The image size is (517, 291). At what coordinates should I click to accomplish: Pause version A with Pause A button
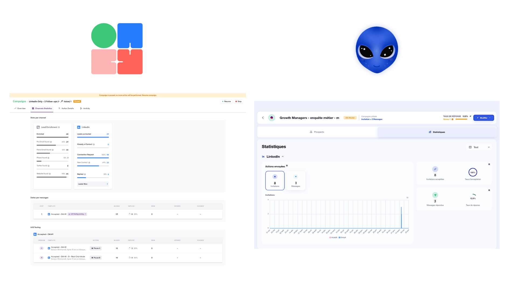click(x=96, y=248)
